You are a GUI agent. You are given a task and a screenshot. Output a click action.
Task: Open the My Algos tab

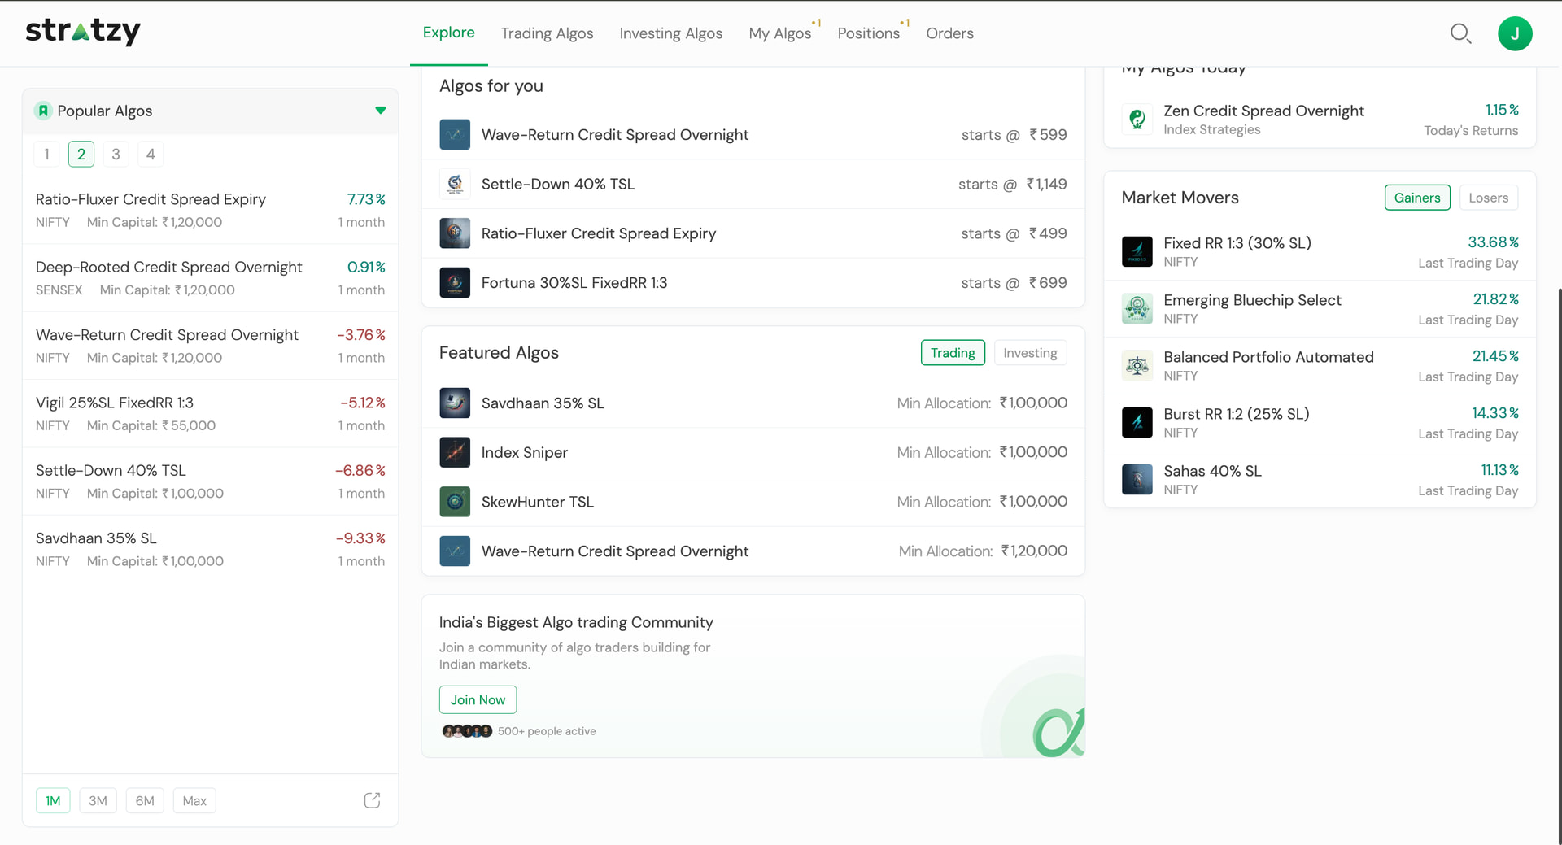(780, 33)
